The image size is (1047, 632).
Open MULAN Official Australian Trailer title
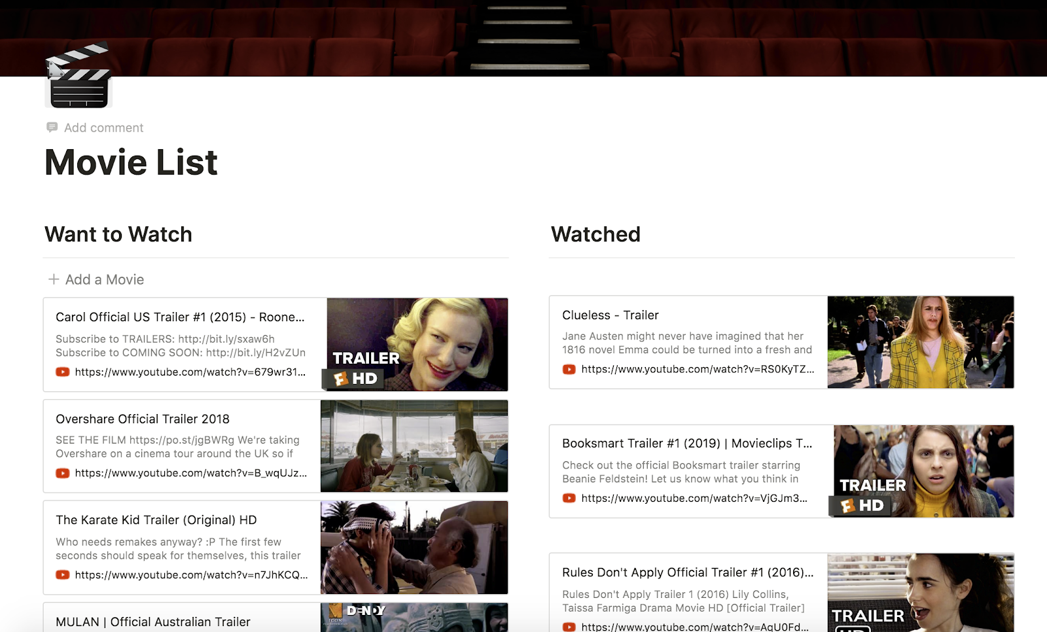point(153,622)
